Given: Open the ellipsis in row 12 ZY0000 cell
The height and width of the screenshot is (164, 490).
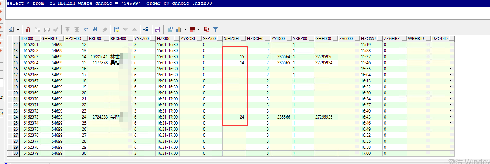Looking at the screenshot, I should click(x=357, y=45).
